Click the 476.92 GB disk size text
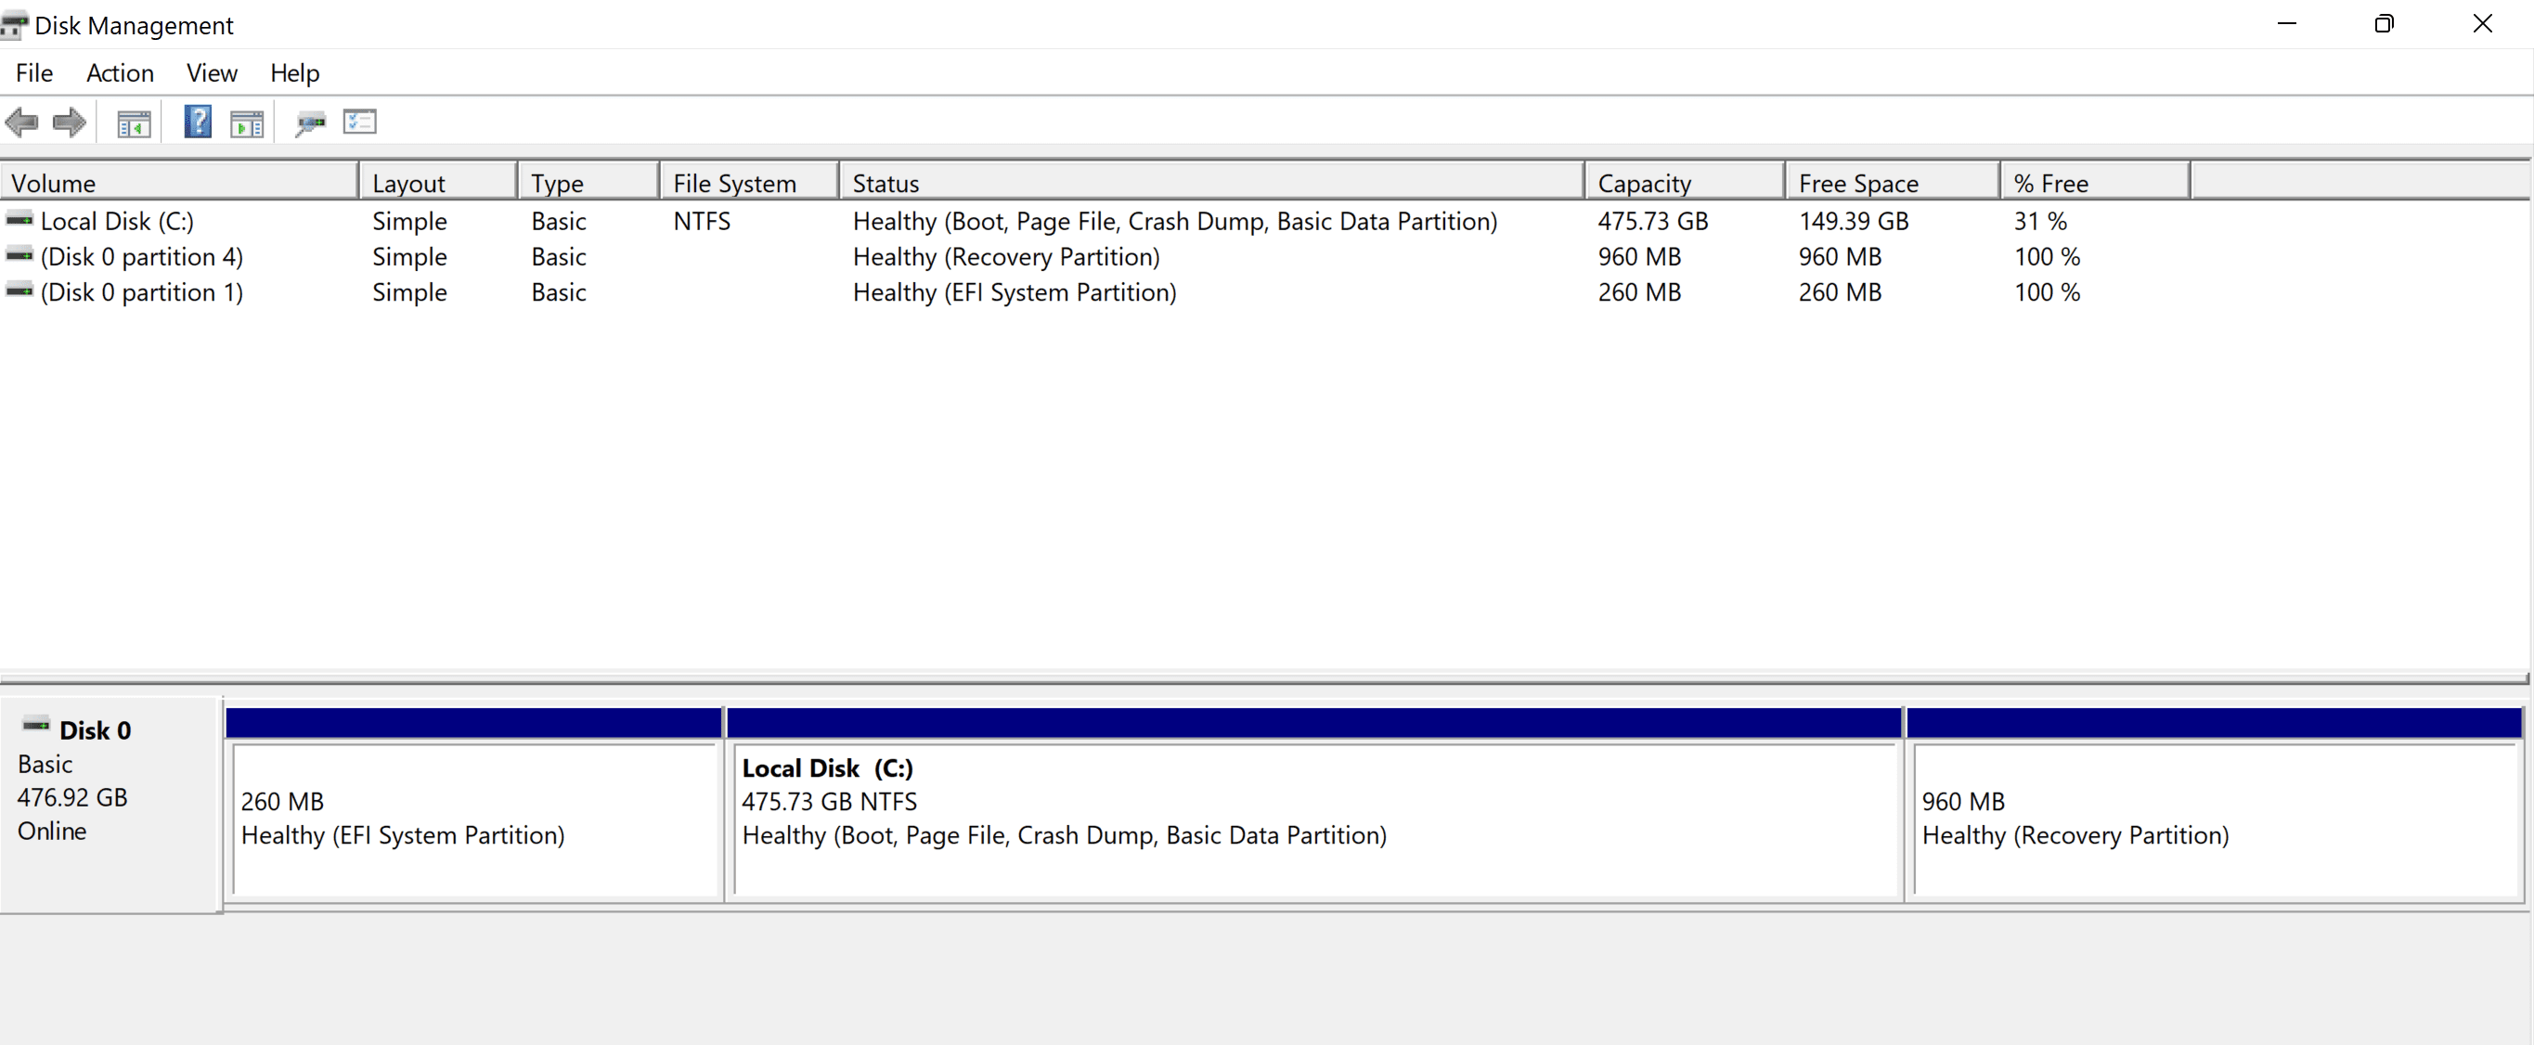Screen dimensions: 2534x1045 click(x=71, y=797)
